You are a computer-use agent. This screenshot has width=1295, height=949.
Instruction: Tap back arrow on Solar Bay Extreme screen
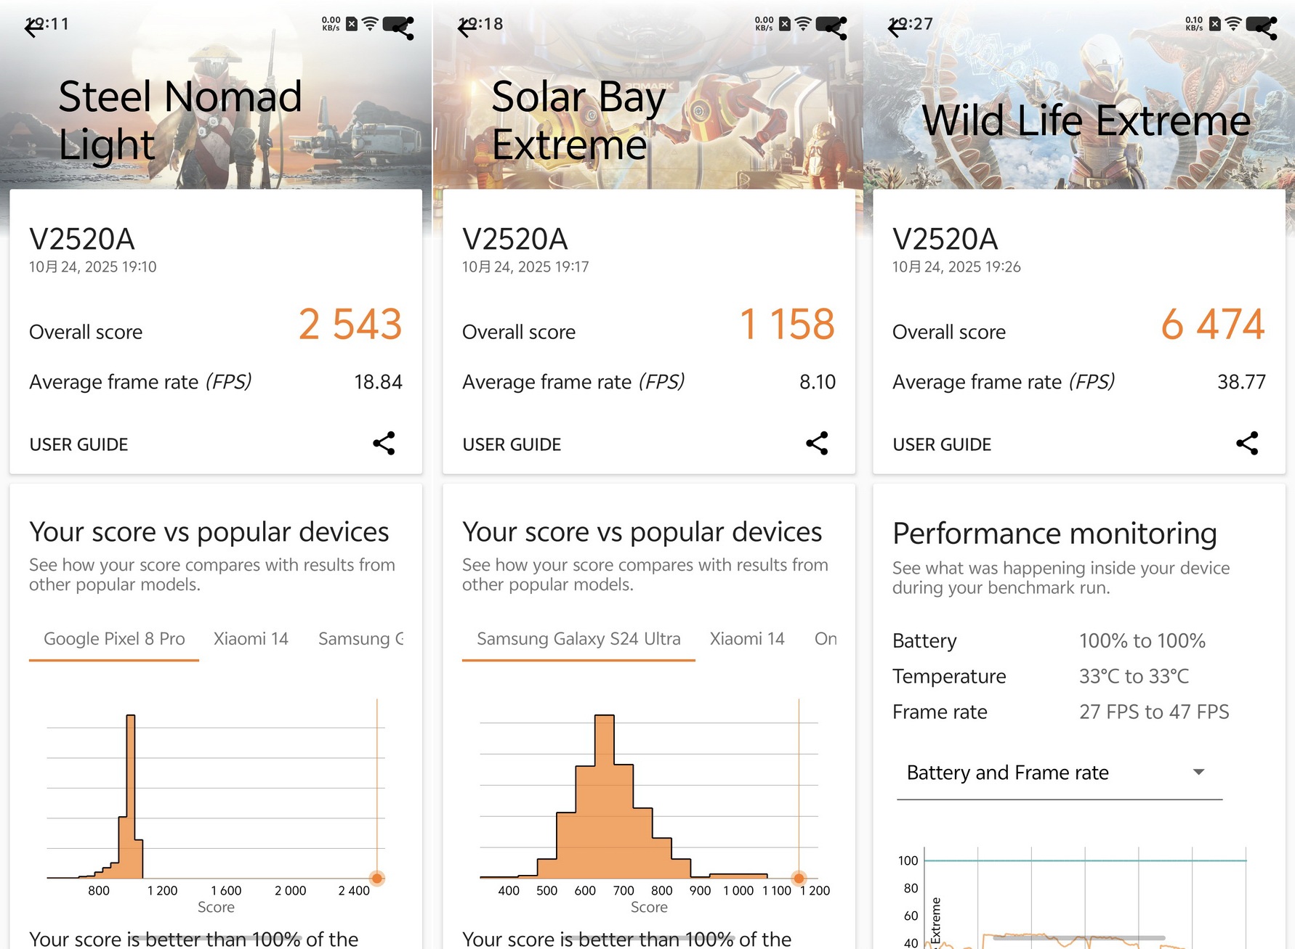[467, 28]
